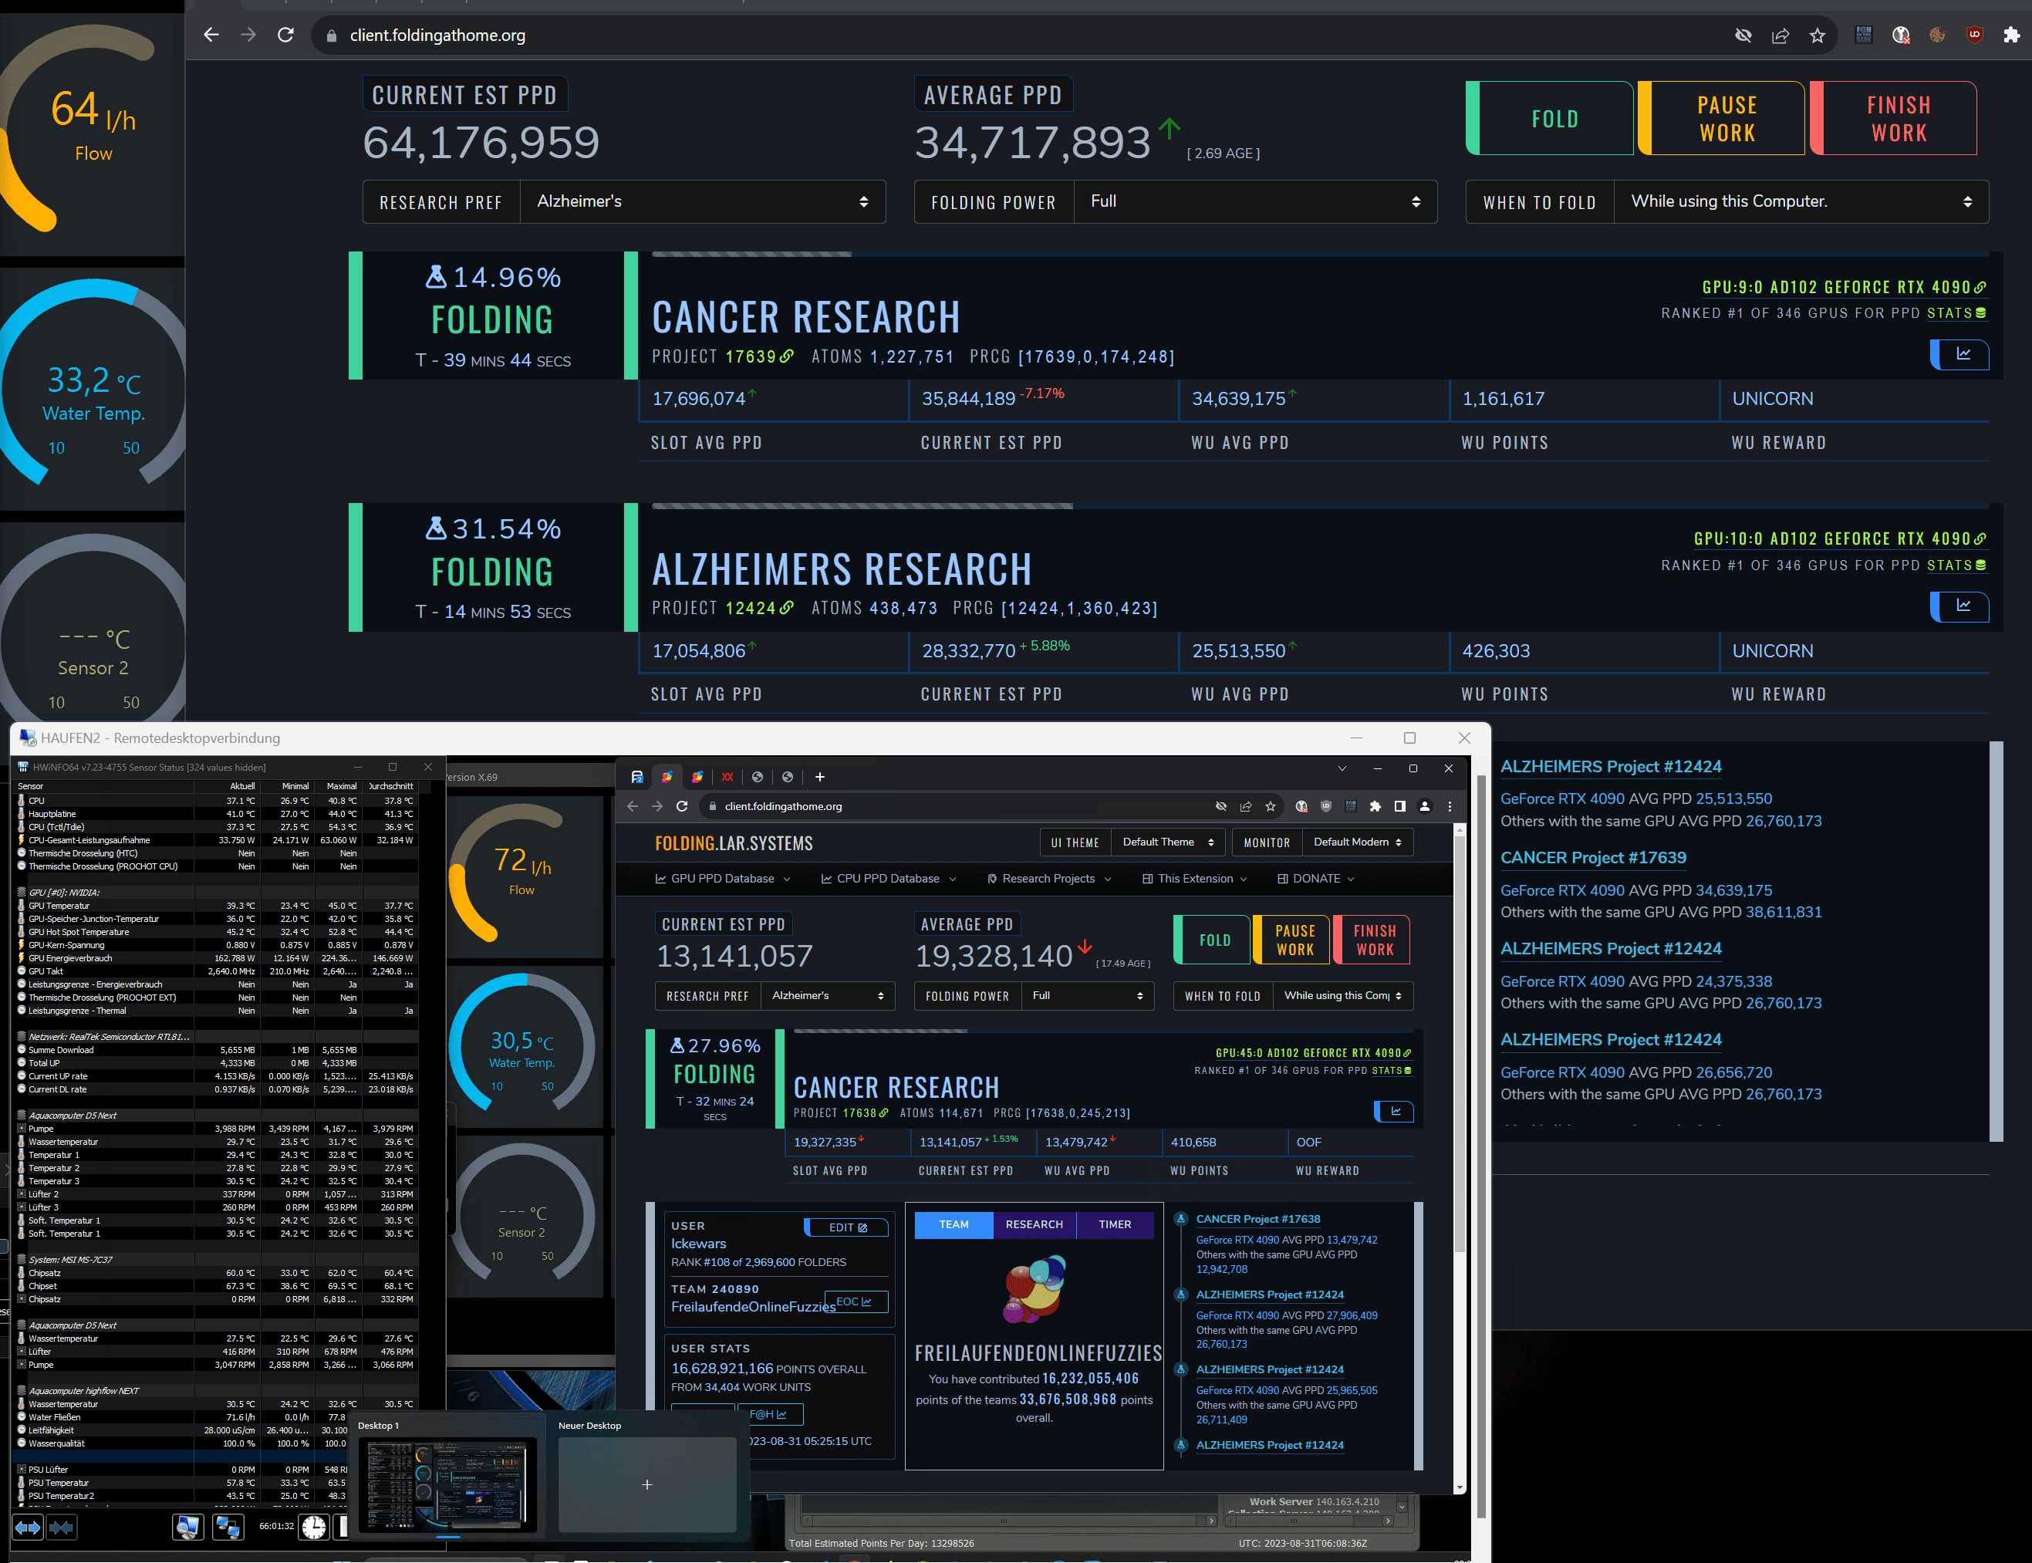Click the Neuer Desktop plus thumbnail

click(x=646, y=1485)
